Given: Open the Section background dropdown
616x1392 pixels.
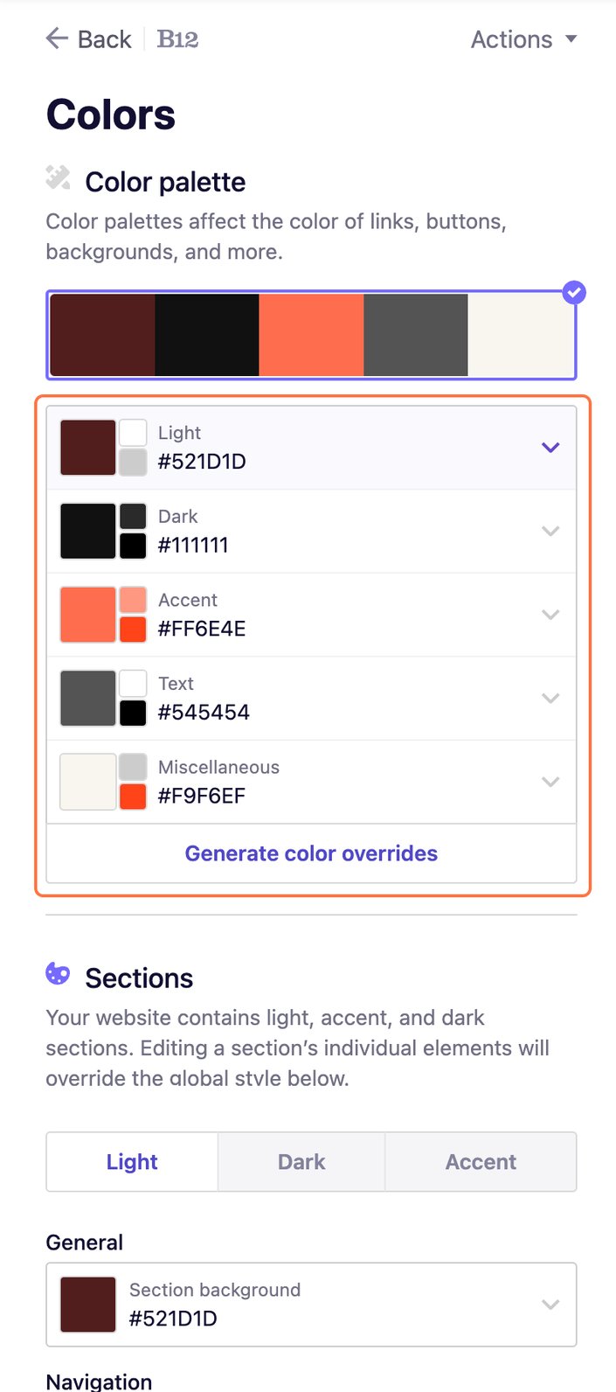Looking at the screenshot, I should point(550,1304).
